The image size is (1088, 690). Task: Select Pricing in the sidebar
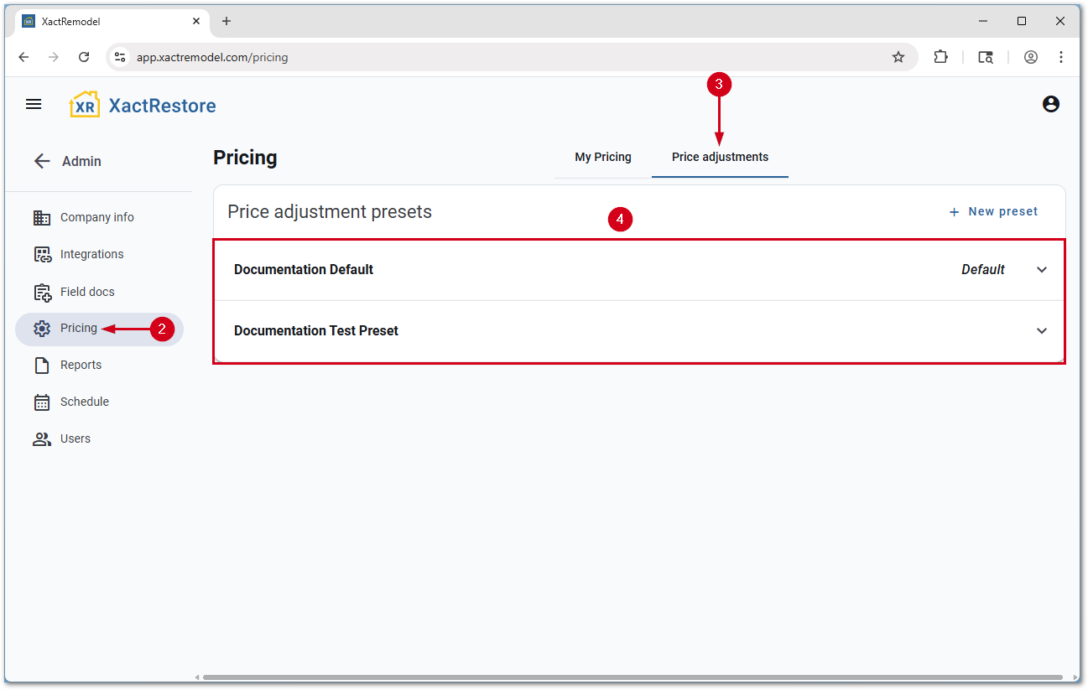pos(79,328)
